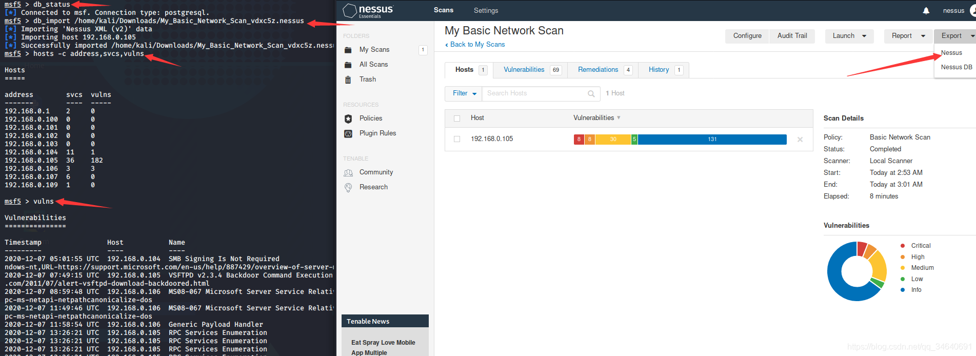
Task: Click the orange high segment showing 8
Action: tap(590, 140)
